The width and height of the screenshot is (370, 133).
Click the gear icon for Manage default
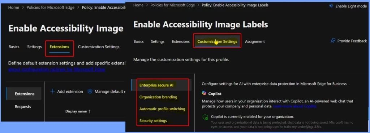coord(90,91)
